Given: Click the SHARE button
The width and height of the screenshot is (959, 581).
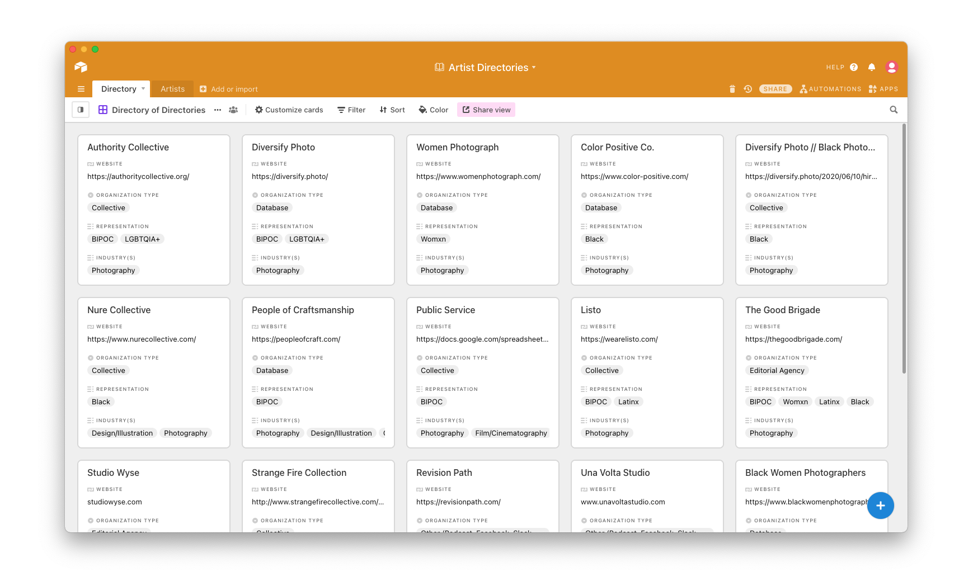Looking at the screenshot, I should click(x=775, y=89).
